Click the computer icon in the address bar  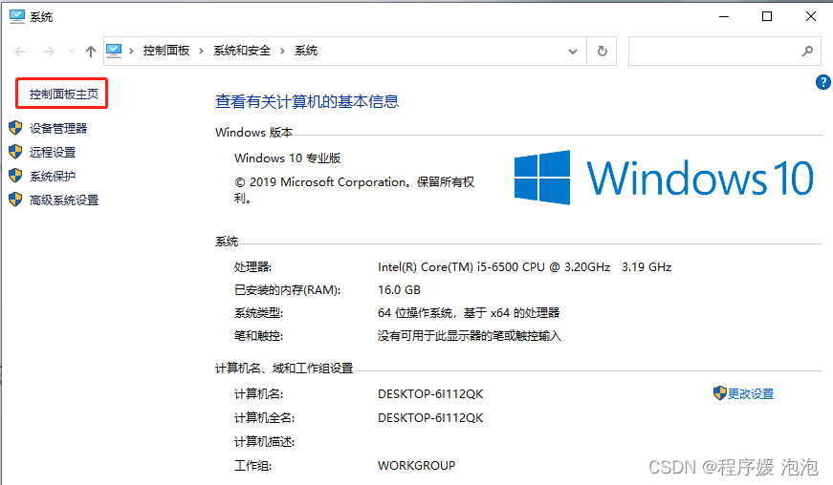click(x=115, y=51)
